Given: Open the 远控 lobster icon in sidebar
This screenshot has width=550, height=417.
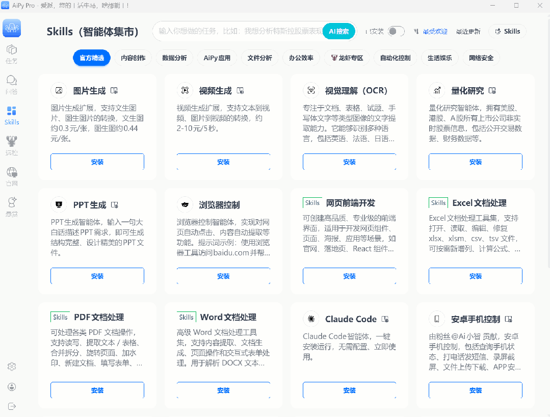Looking at the screenshot, I should [12, 146].
